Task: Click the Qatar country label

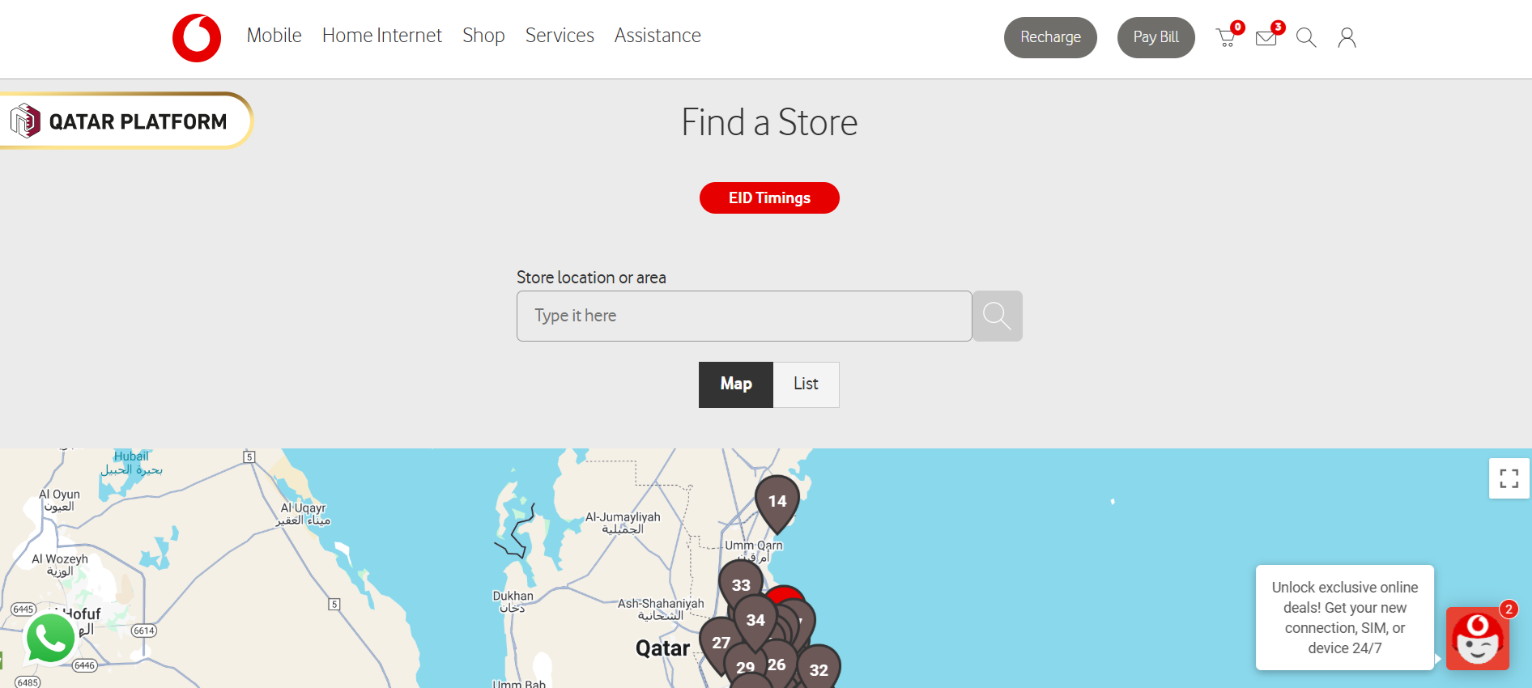Action: [662, 648]
